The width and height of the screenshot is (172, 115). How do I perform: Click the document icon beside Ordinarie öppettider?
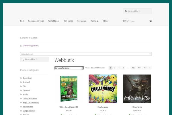21,46
